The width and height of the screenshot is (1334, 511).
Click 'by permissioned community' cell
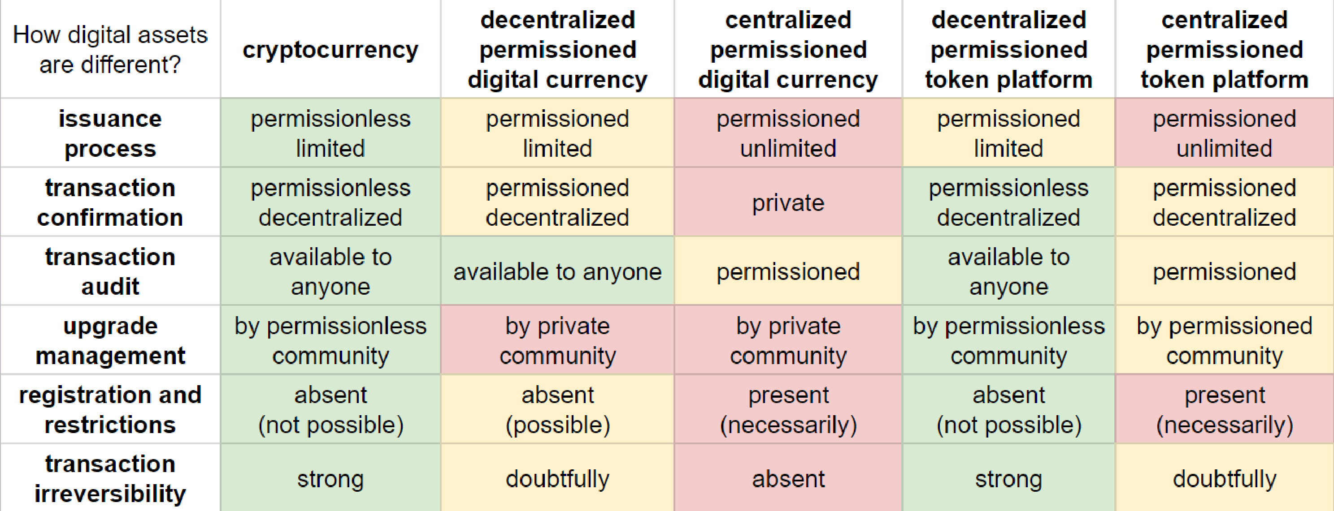pyautogui.click(x=1224, y=340)
